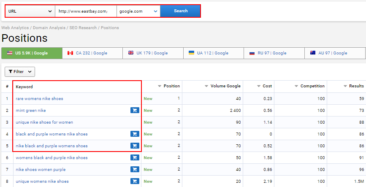Click the blue Search button
Screen dimensions: 366x187
(x=180, y=11)
